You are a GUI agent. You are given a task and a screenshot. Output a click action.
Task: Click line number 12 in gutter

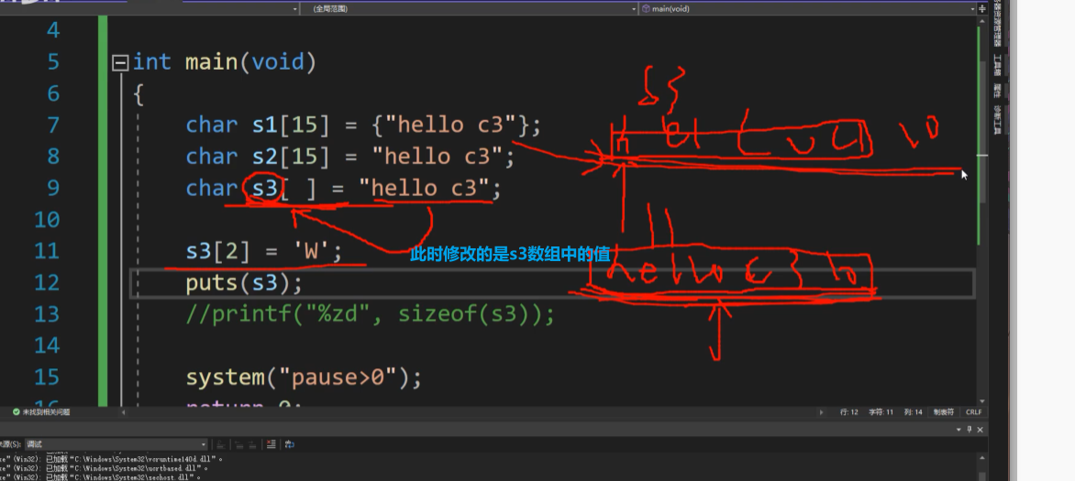pyautogui.click(x=47, y=283)
